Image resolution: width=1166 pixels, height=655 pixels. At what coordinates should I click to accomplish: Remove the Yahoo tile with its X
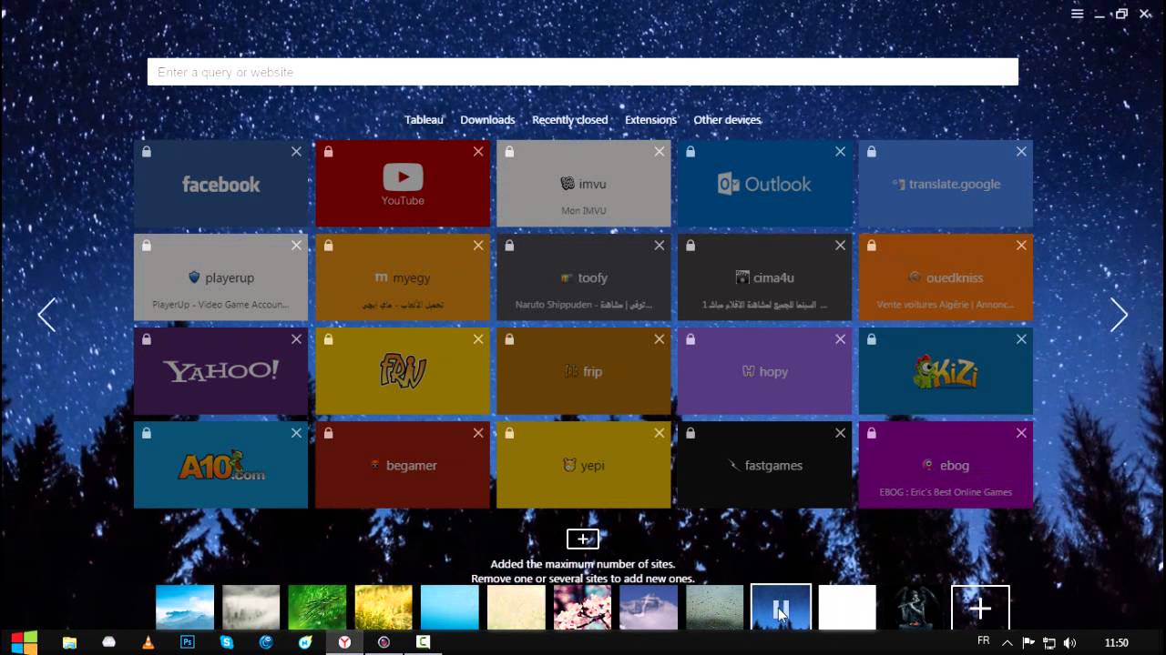[296, 339]
